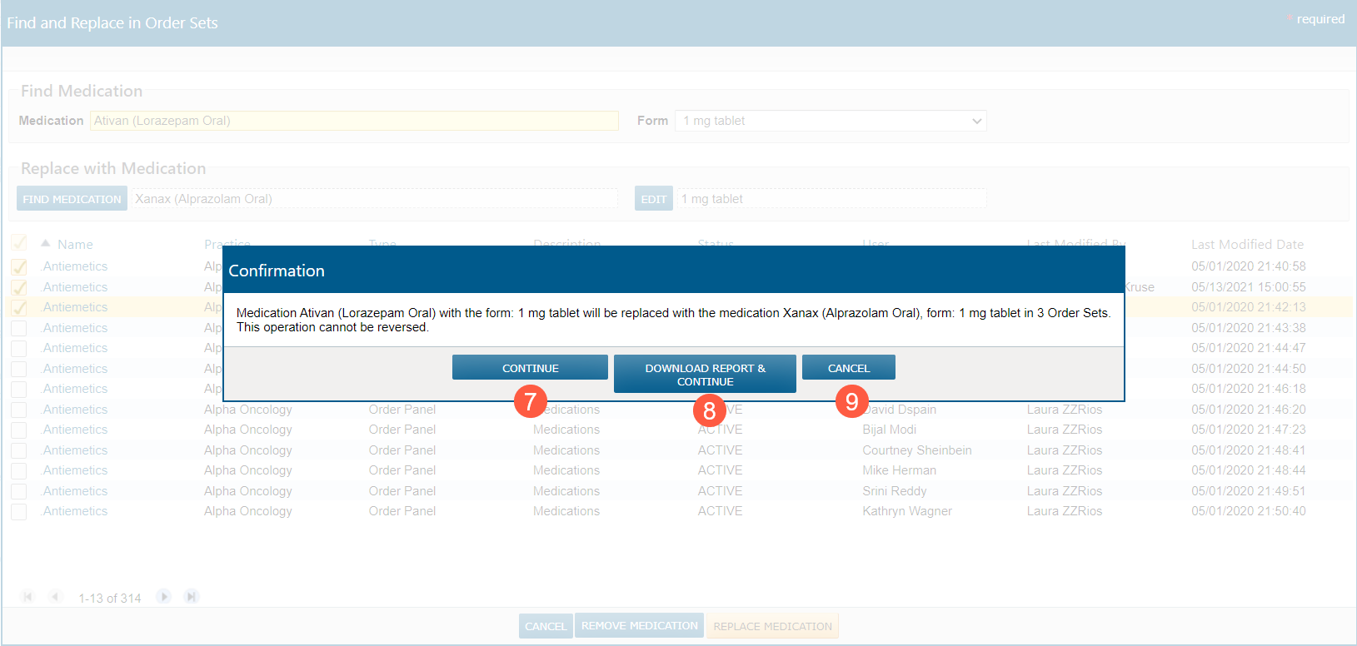Viewport: 1357px width, 646px height.
Task: Go to previous page of results
Action: coord(56,597)
